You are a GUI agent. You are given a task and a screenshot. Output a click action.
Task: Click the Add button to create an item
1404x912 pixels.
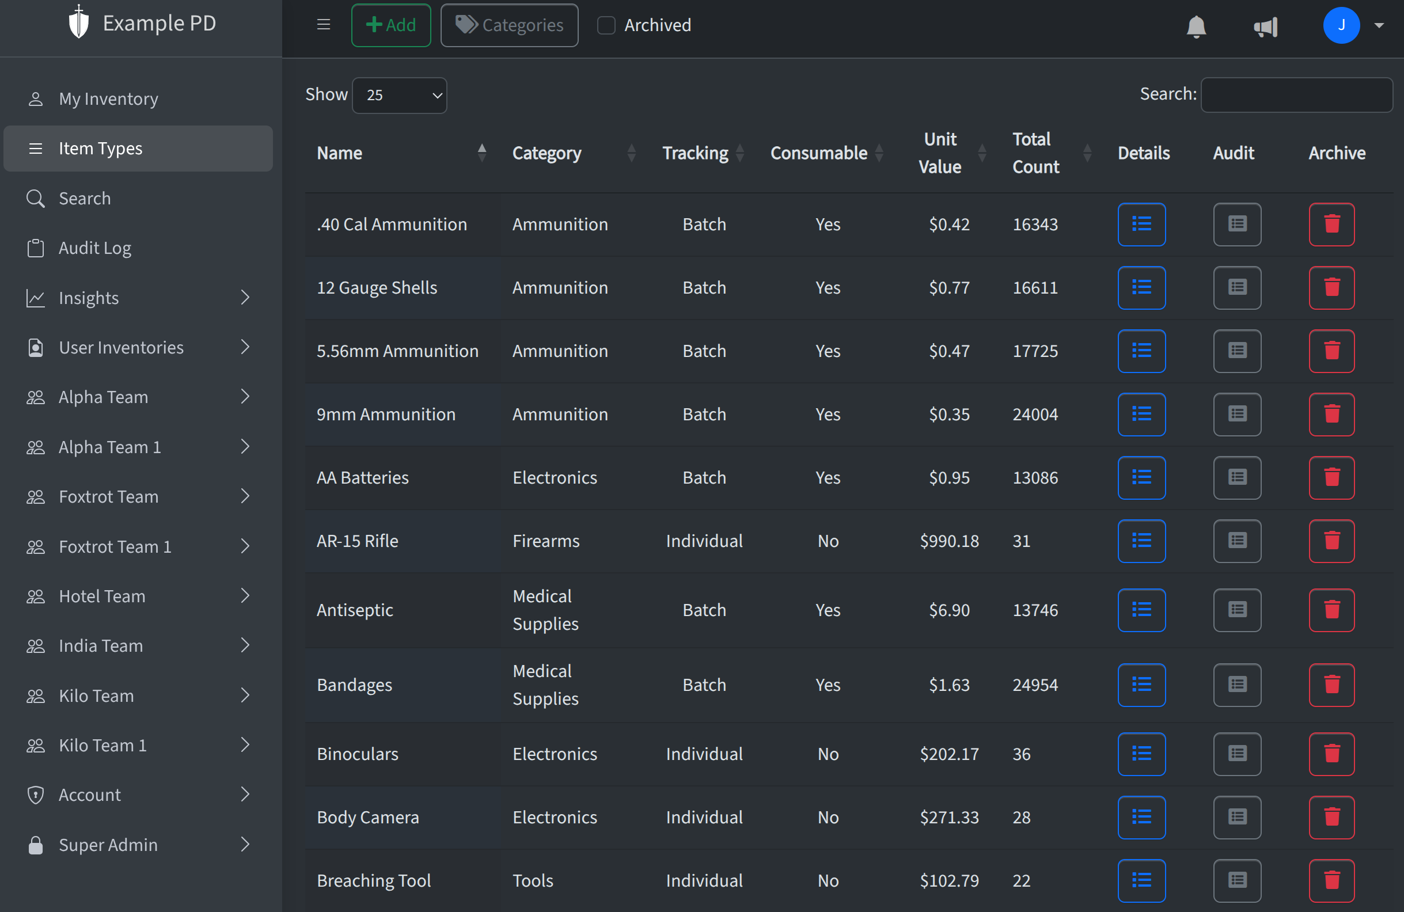click(x=390, y=25)
